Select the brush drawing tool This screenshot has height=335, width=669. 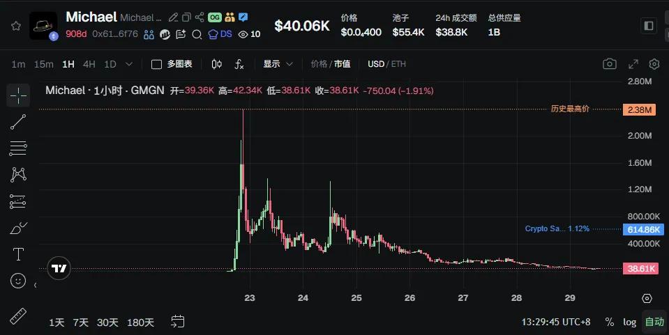pos(18,228)
